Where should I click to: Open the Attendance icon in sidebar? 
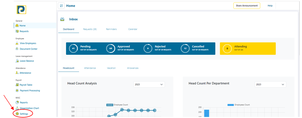pyautogui.click(x=17, y=73)
